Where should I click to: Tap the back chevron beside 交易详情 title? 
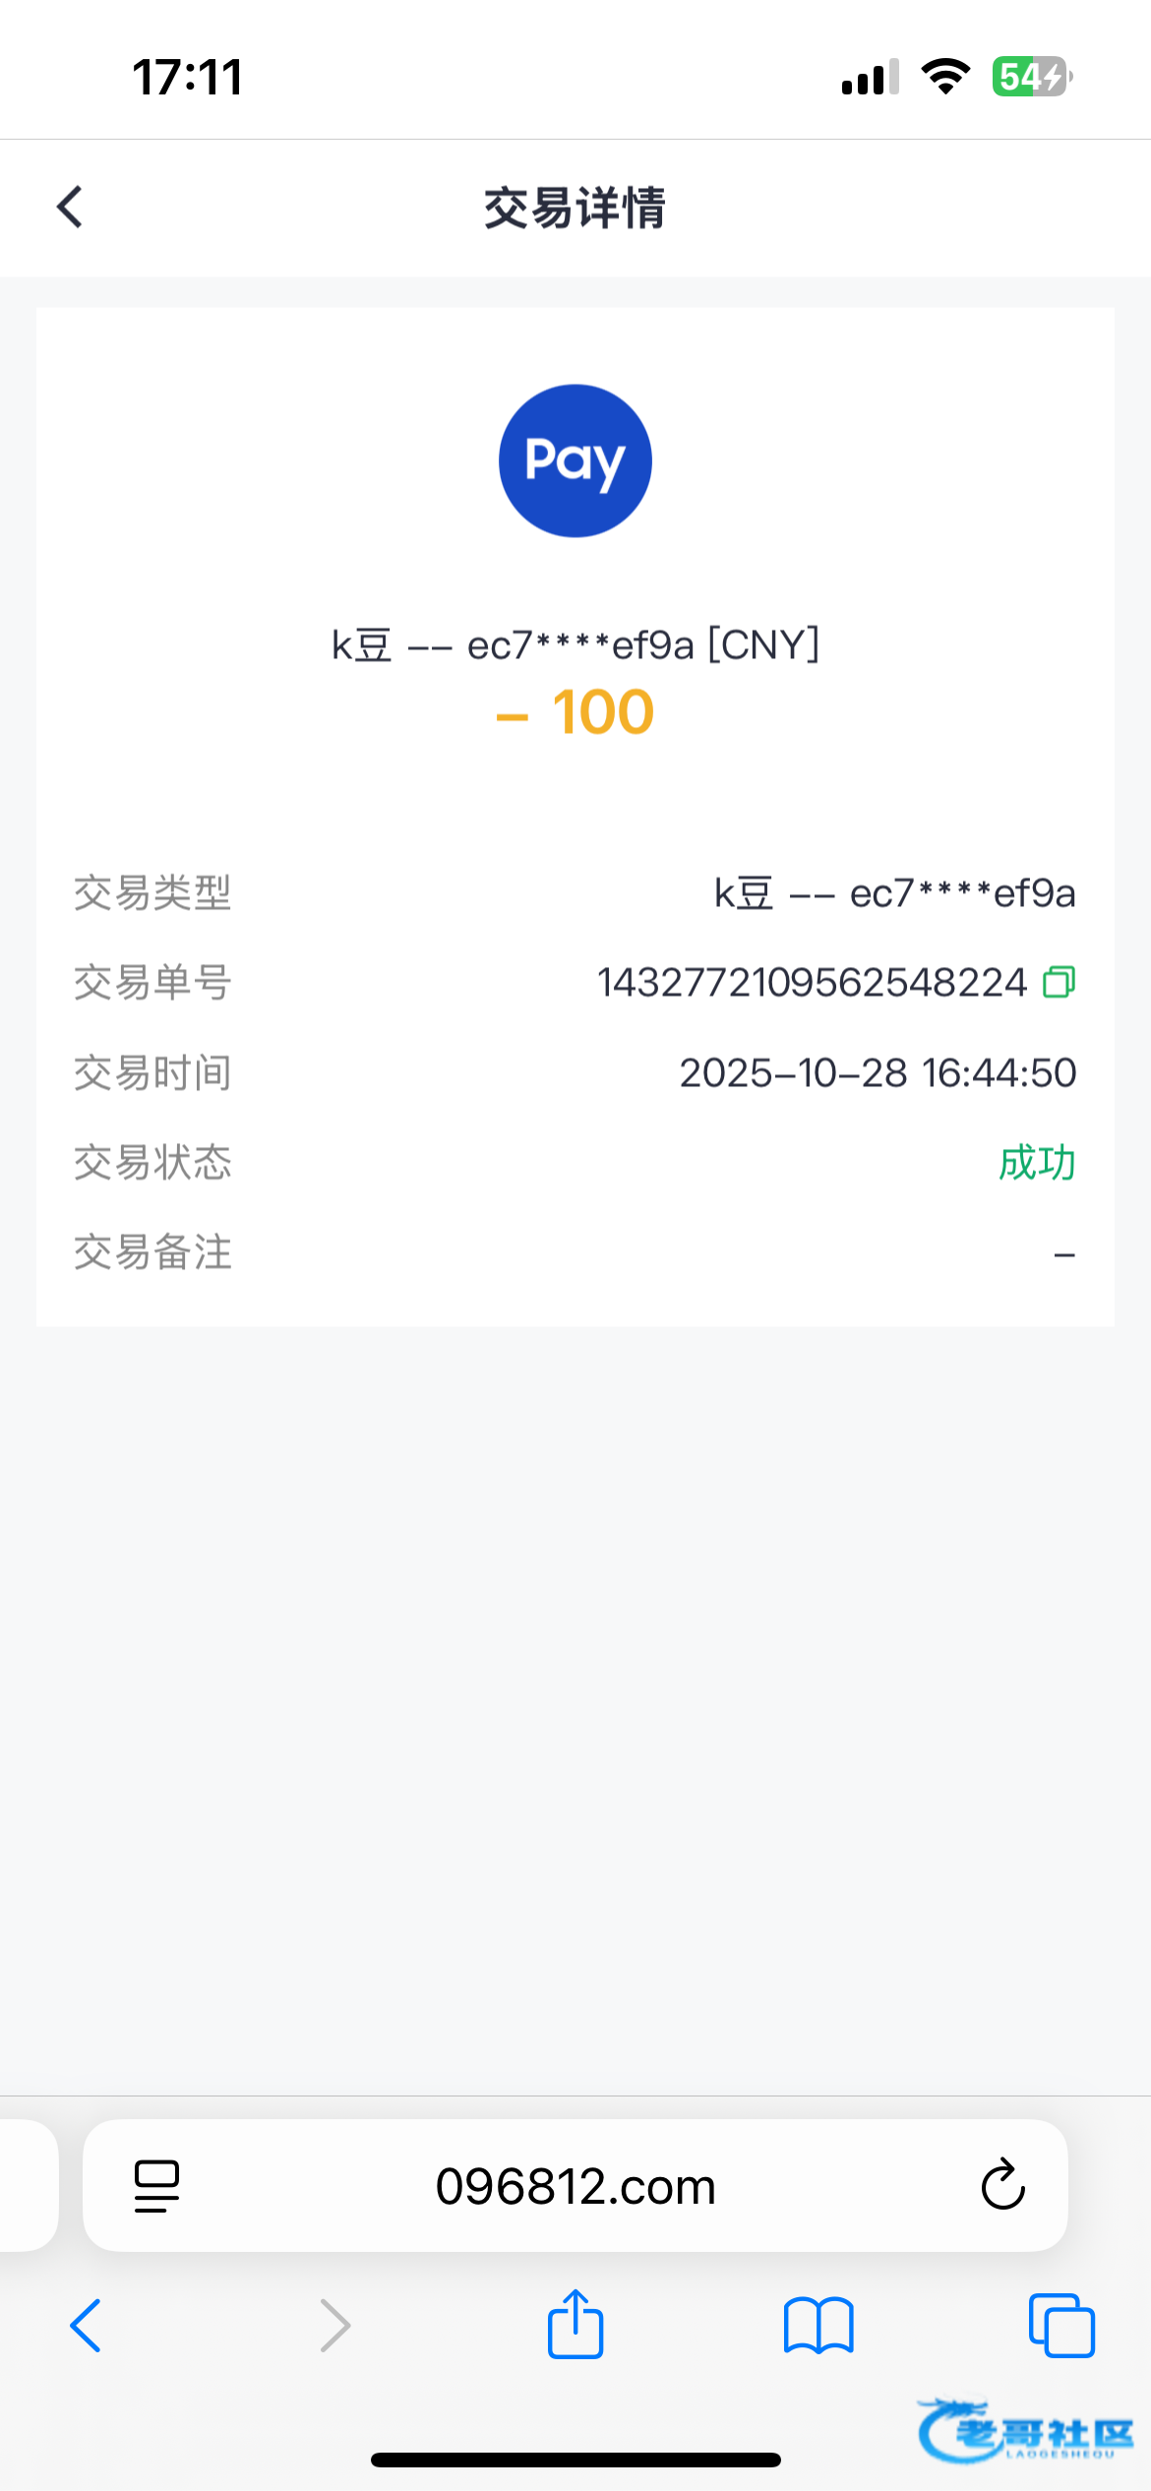tap(70, 208)
